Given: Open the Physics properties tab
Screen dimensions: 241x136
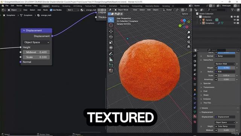Looking at the screenshot, I should (195, 103).
